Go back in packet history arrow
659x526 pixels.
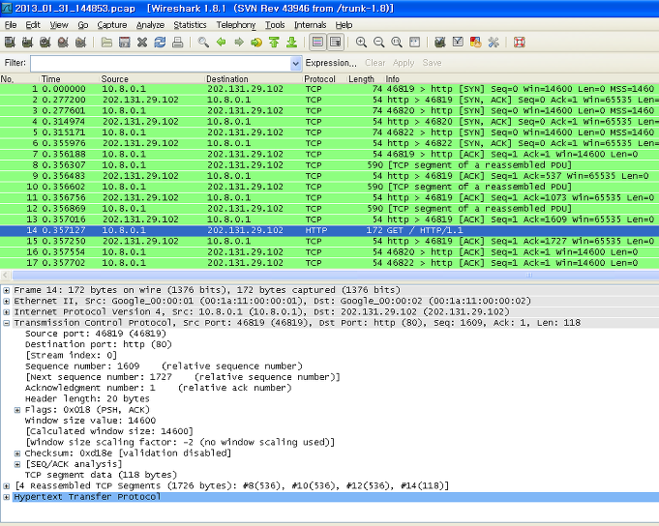(x=221, y=42)
